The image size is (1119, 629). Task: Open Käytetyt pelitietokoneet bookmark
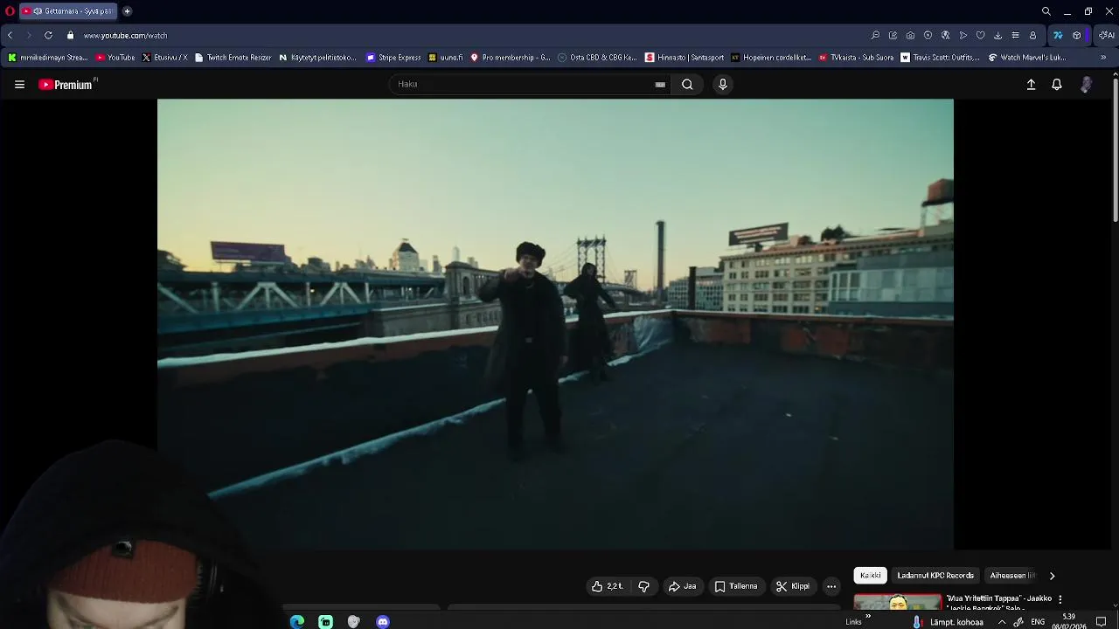317,58
